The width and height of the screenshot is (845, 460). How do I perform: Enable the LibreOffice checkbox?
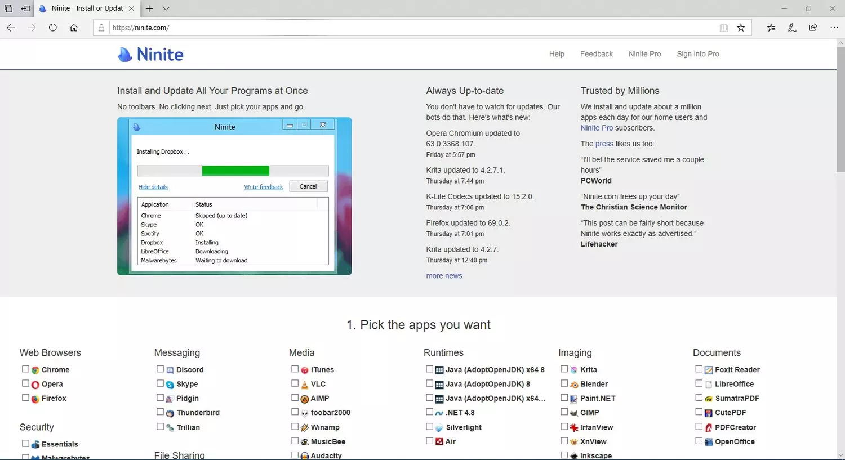699,383
